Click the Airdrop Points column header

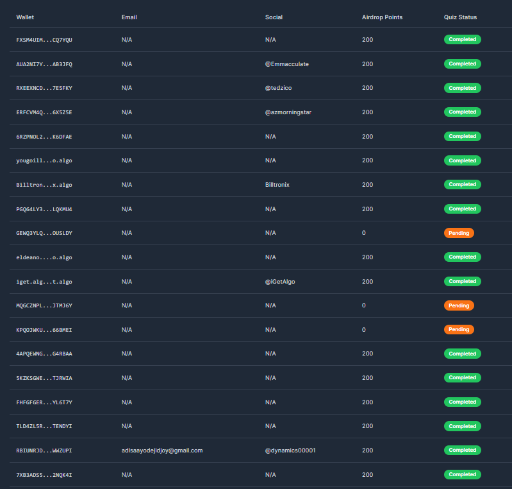tap(382, 17)
